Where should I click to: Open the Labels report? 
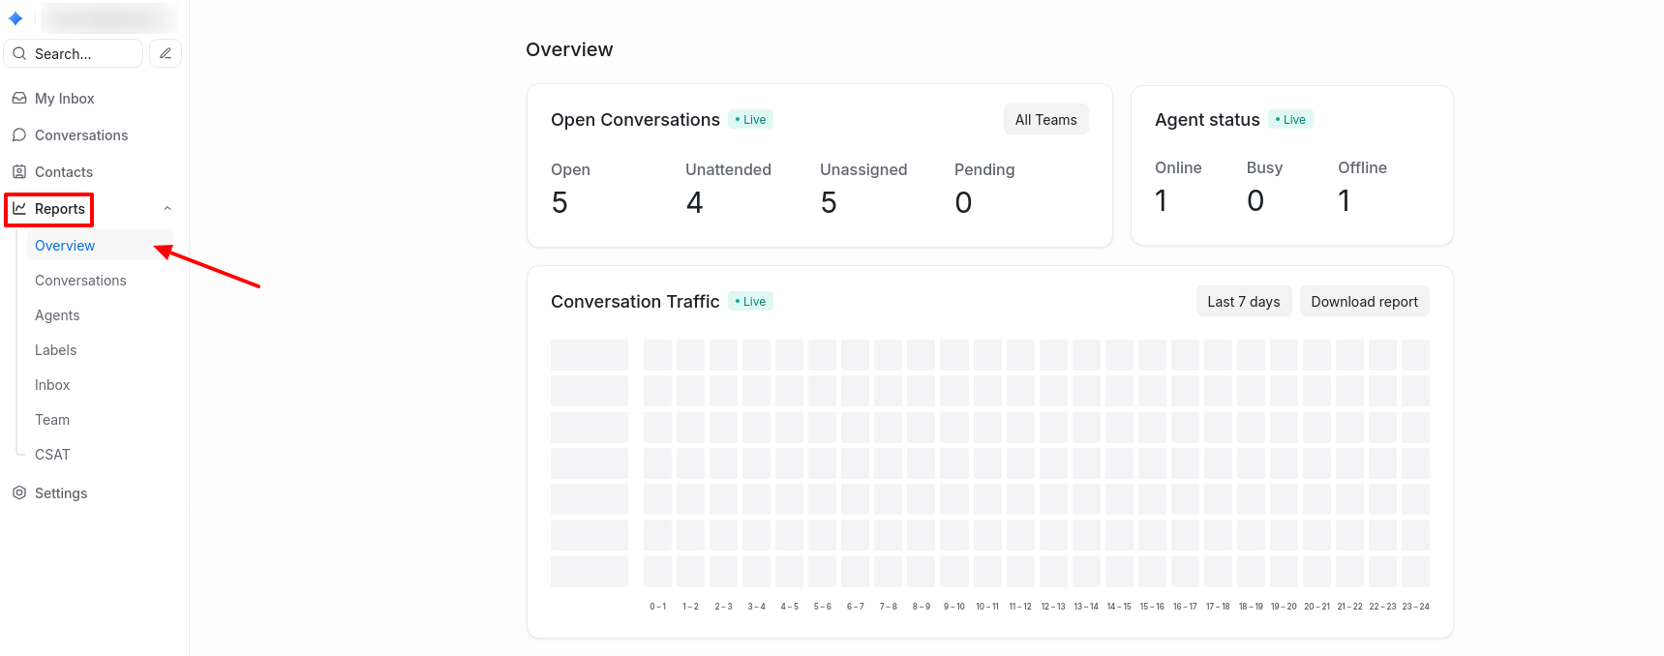[x=55, y=350]
